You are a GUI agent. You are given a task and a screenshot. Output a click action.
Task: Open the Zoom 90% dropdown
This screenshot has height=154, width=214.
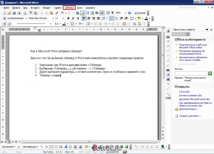[126, 13]
